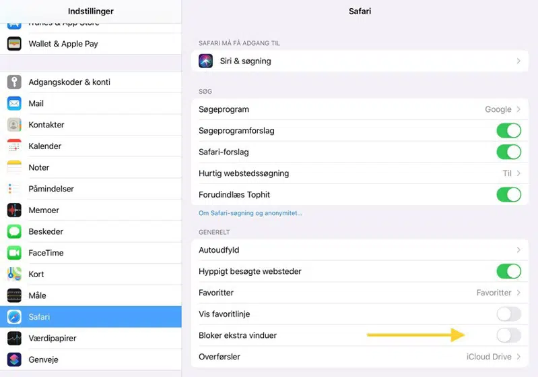Open Søgeprogram Google selection chevron

point(518,109)
